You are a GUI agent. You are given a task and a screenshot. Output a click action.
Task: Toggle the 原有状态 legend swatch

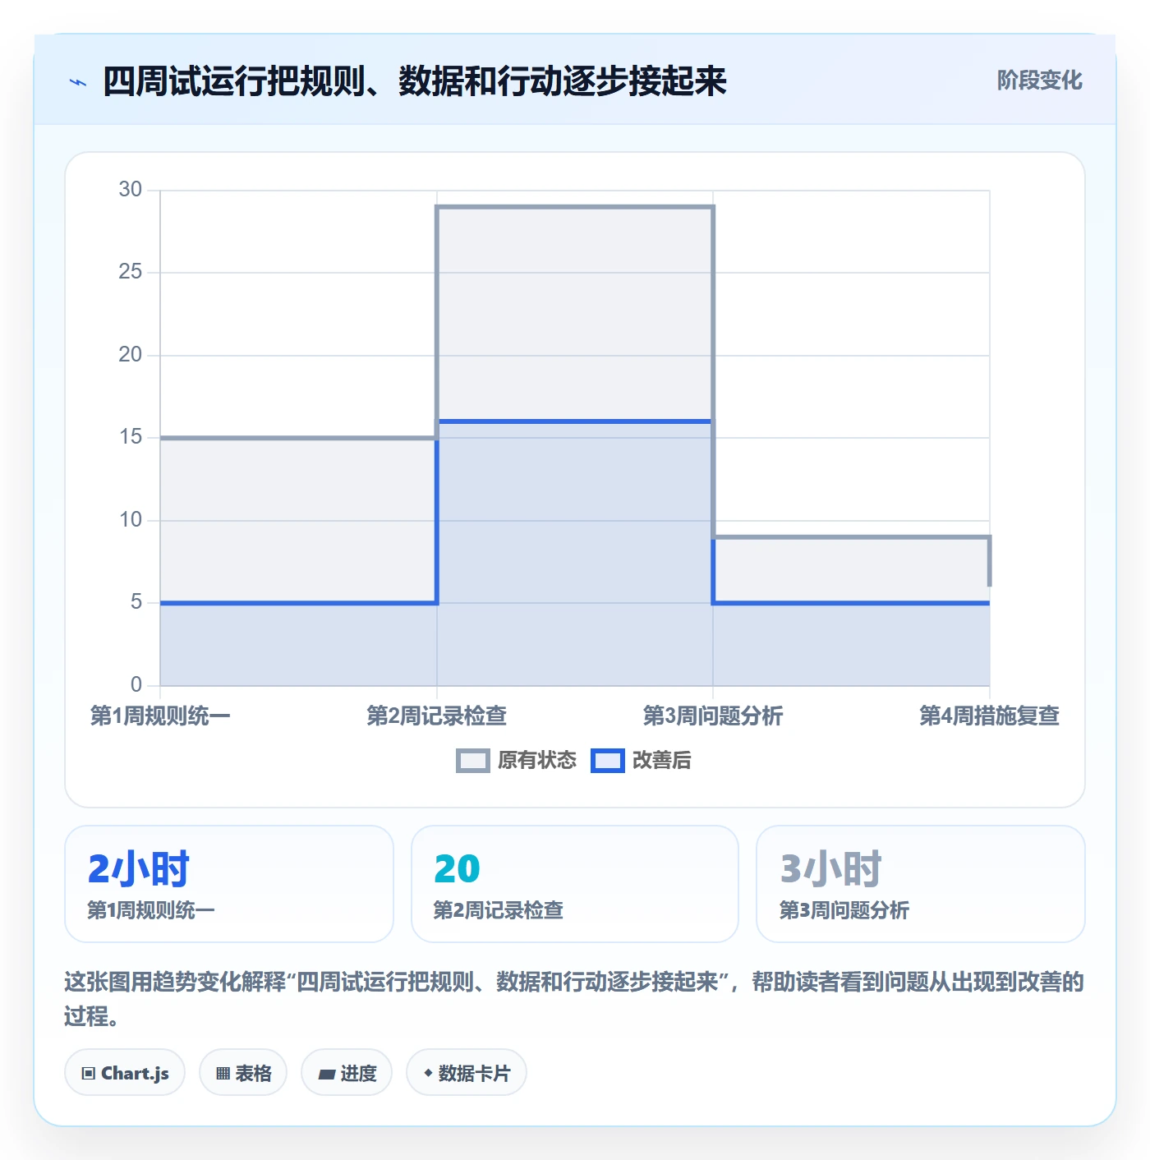coord(473,761)
